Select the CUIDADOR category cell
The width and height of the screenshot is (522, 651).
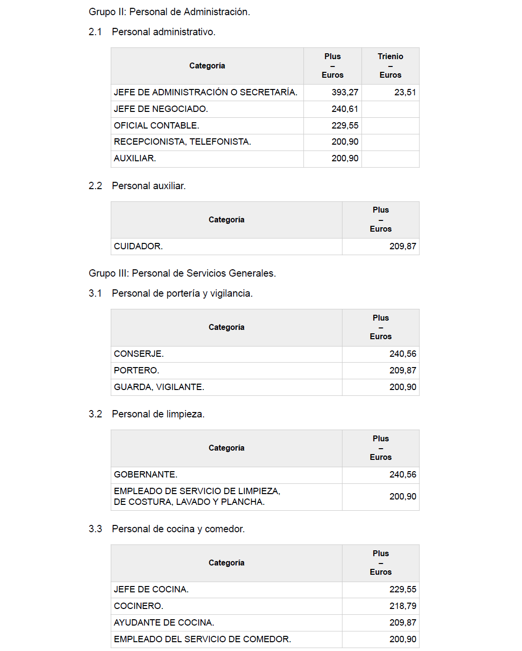point(139,246)
